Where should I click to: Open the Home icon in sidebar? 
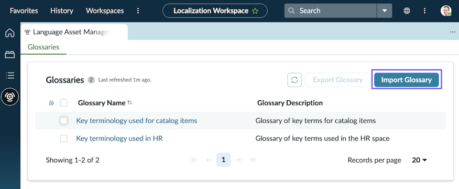click(x=10, y=33)
